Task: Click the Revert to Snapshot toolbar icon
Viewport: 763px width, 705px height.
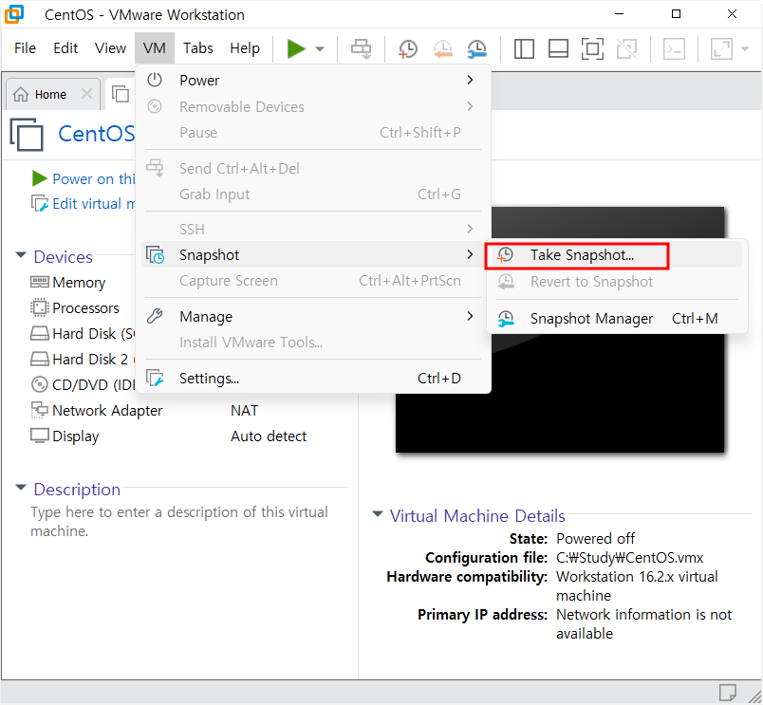Action: pos(442,48)
